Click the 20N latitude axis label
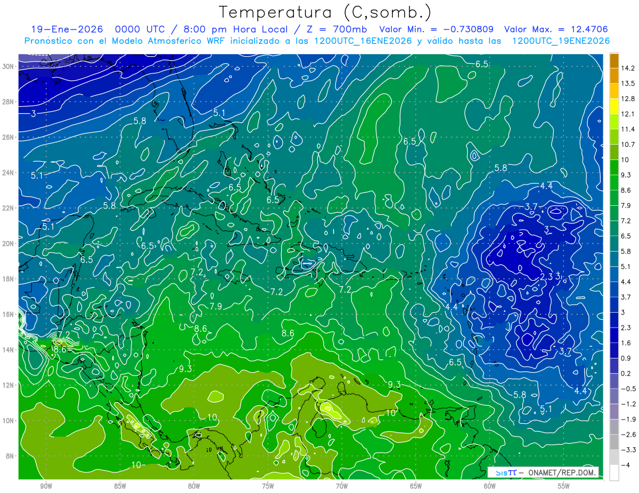Screen dimensions: 639x493 click(9, 244)
